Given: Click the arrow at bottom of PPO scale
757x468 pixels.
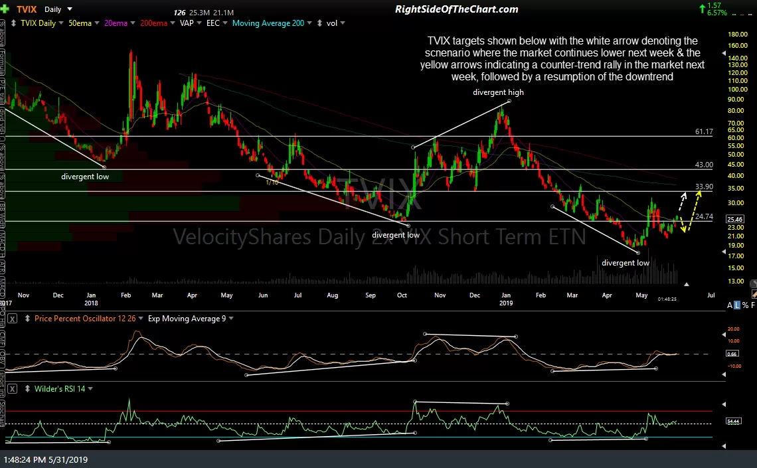Looking at the screenshot, I should click(724, 374).
